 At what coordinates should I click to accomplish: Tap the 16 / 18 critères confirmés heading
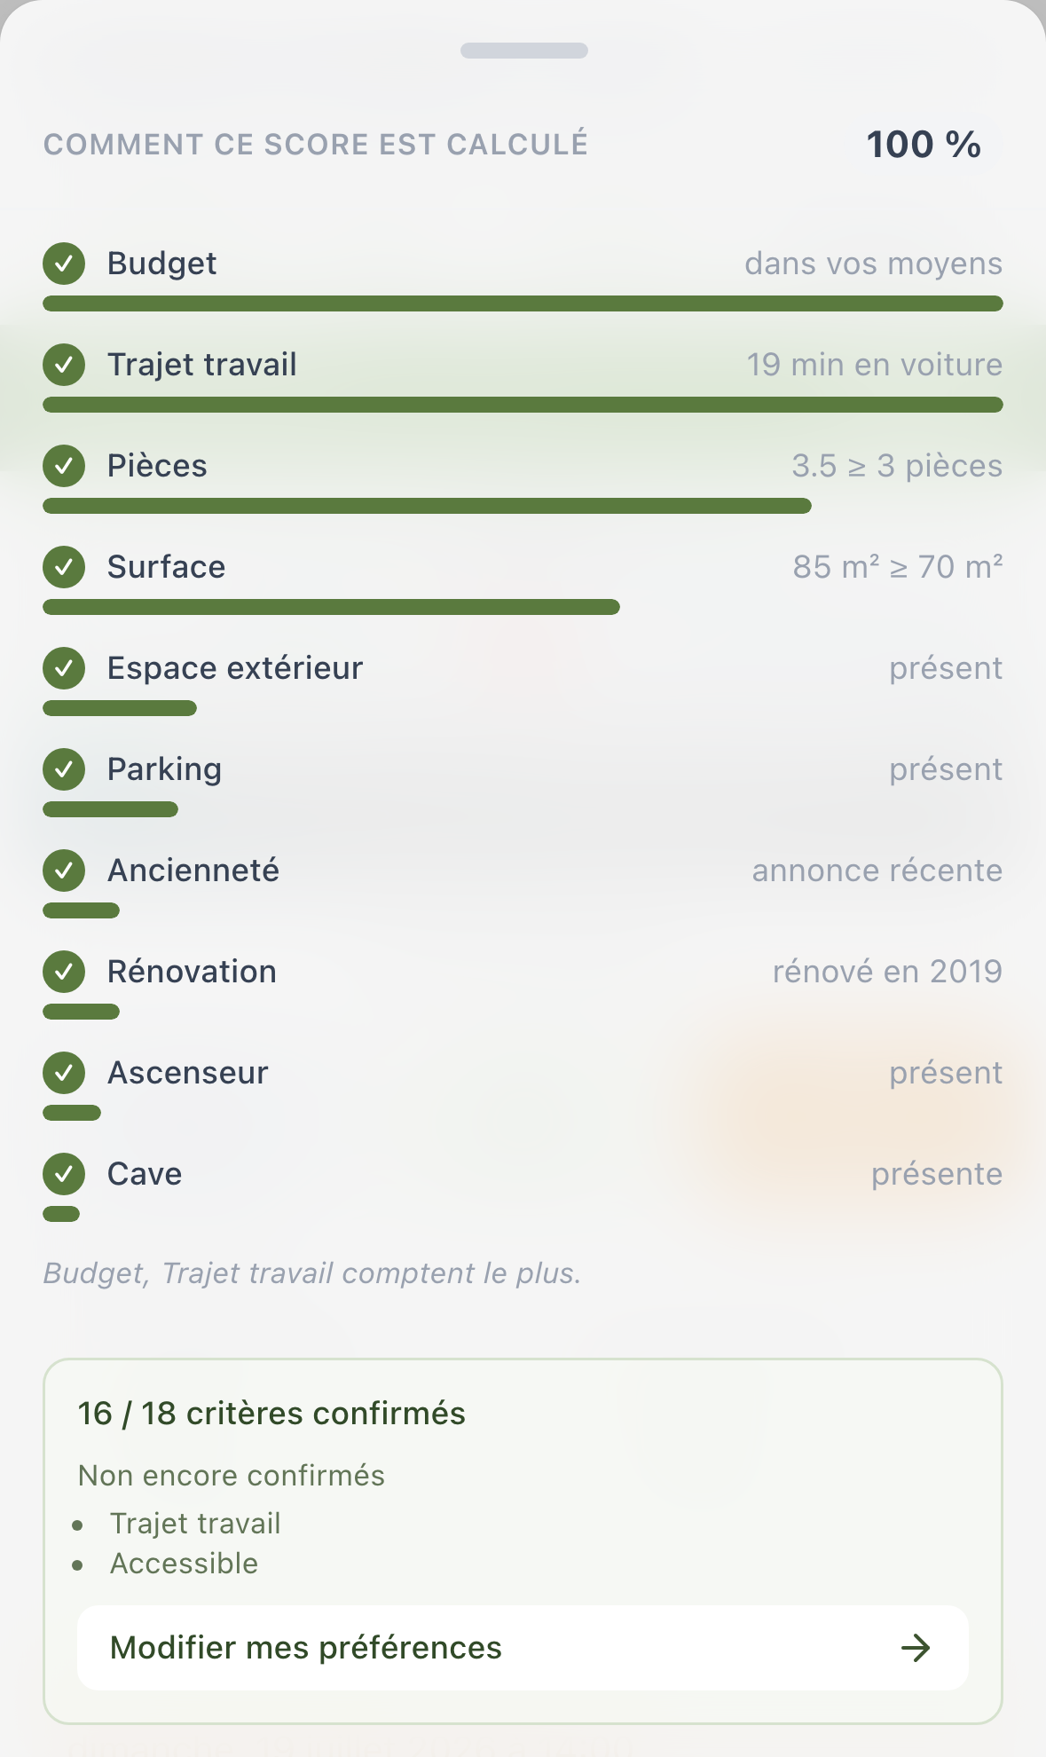(x=271, y=1414)
